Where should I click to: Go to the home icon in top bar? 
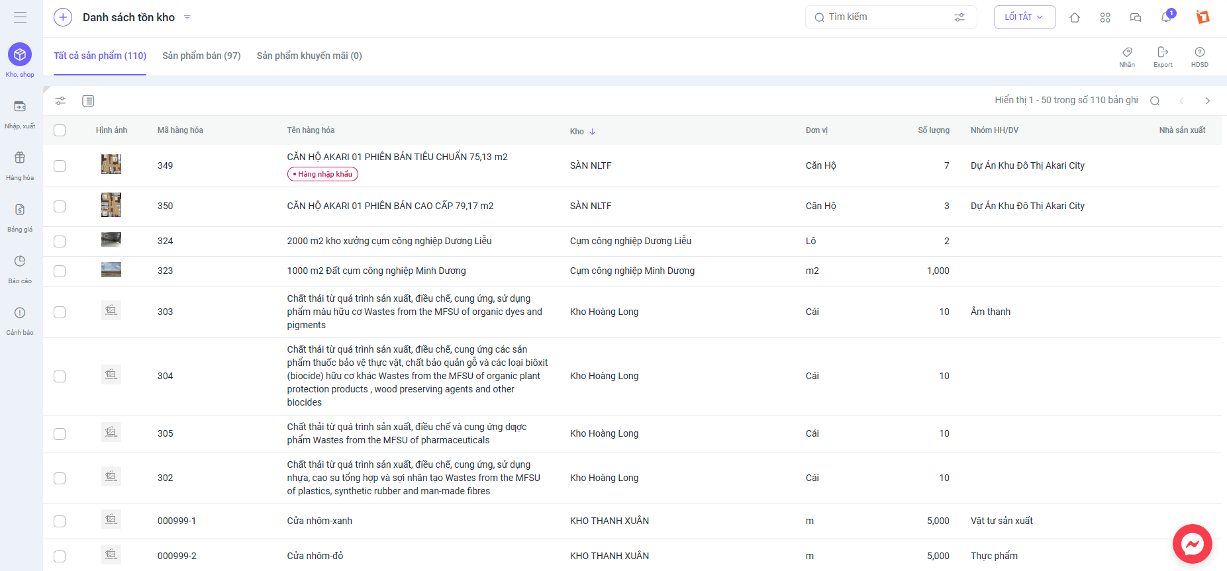1075,18
